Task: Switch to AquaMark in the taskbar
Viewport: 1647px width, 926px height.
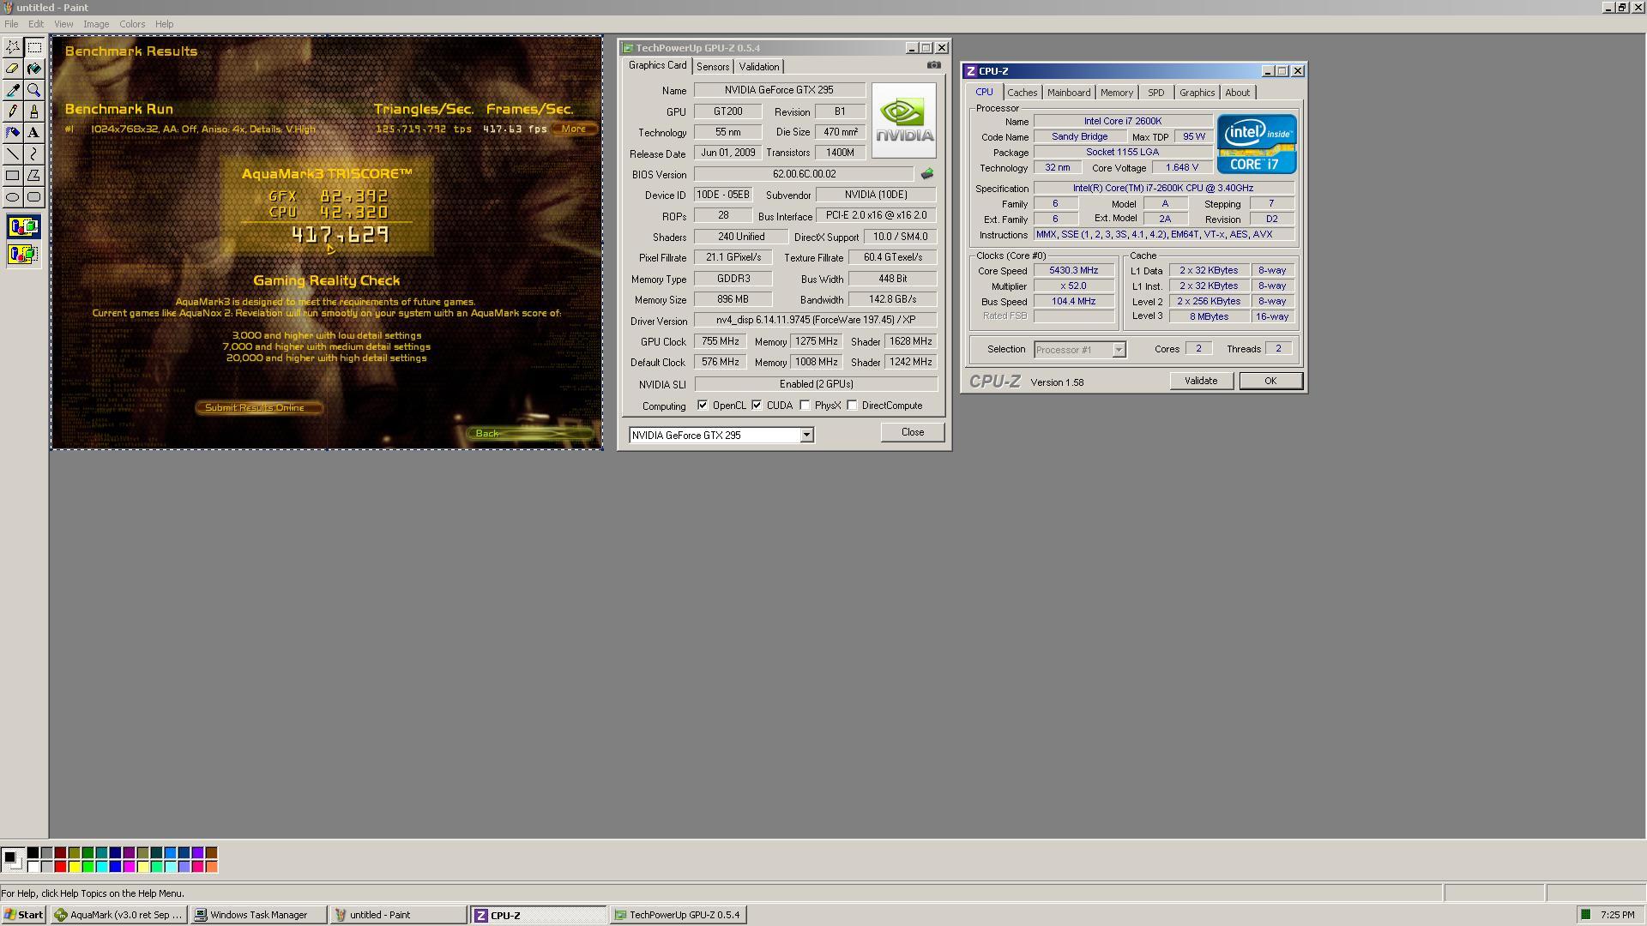Action: [x=118, y=915]
